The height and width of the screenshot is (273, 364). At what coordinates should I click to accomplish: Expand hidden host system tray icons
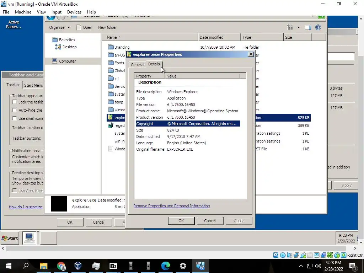click(x=301, y=266)
